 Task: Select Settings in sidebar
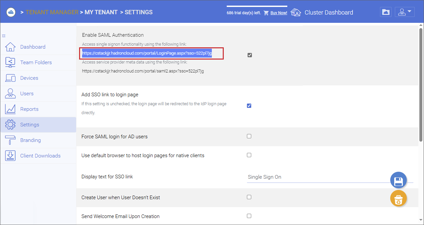[x=38, y=125]
